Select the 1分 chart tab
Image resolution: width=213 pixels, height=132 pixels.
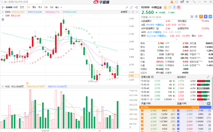pos(46,7)
